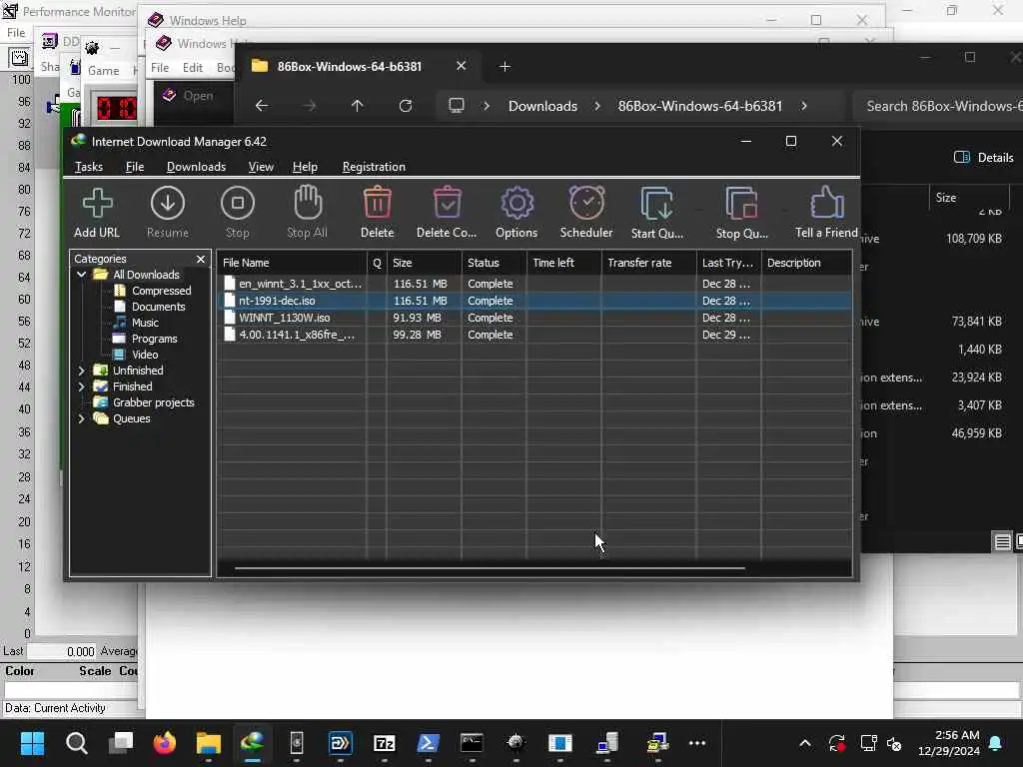The height and width of the screenshot is (767, 1023).
Task: Open the Windows Start menu
Action: [32, 743]
